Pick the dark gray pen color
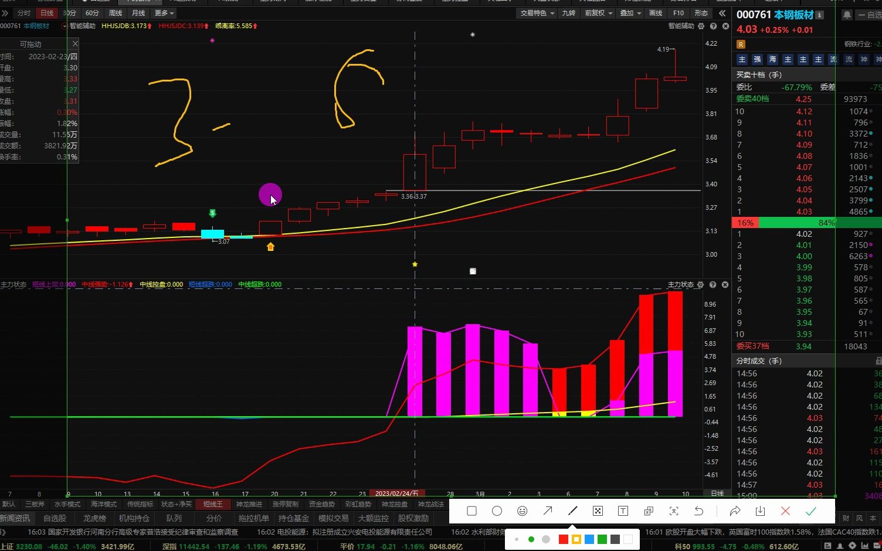 click(x=615, y=539)
